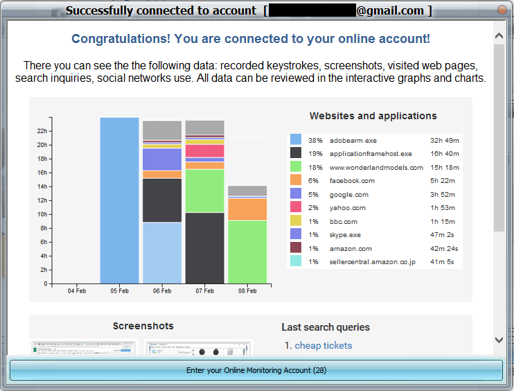Viewport: 514px width, 391px height.
Task: Click bbc.com yellow legend swatch
Action: (296, 220)
